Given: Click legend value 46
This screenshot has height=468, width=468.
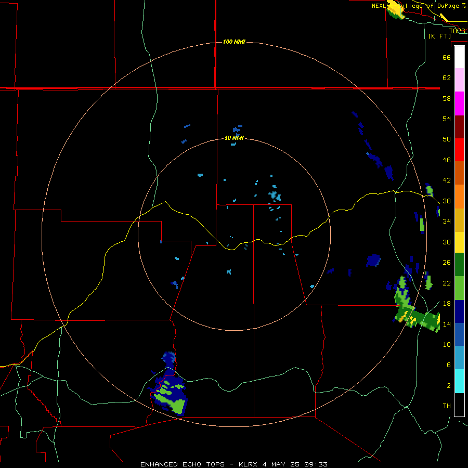Looking at the screenshot, I should click(447, 160).
